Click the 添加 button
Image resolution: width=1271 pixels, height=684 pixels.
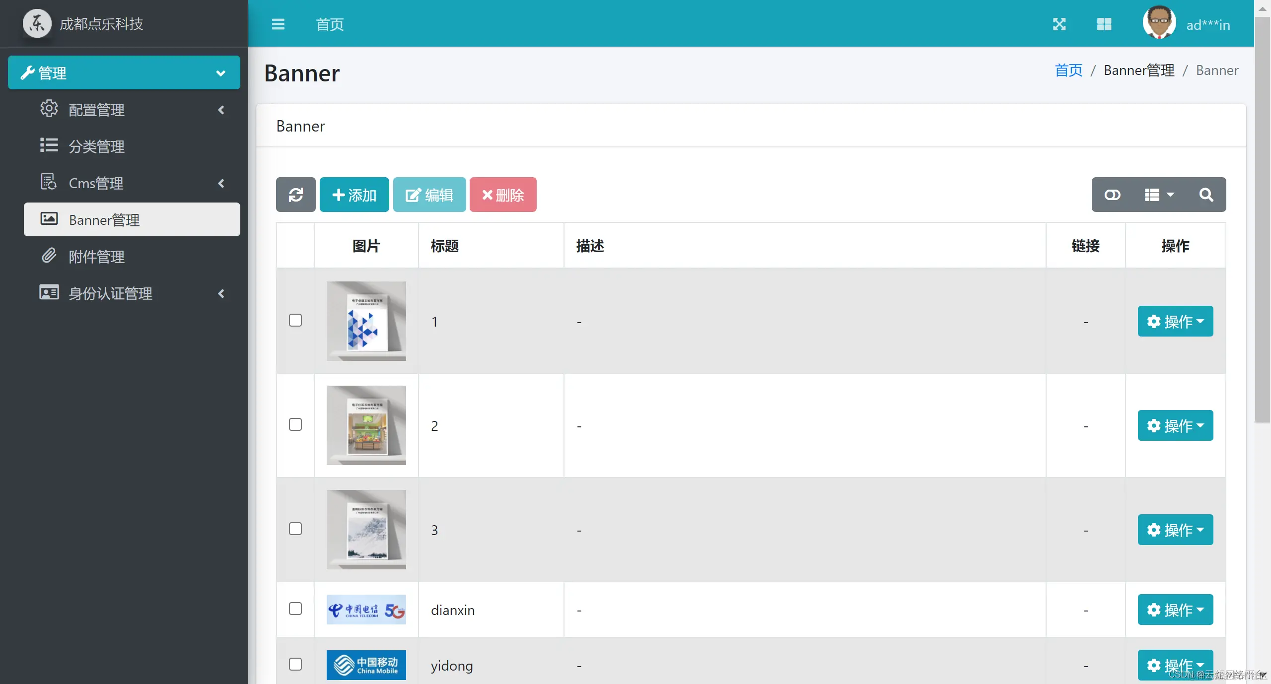click(x=354, y=195)
